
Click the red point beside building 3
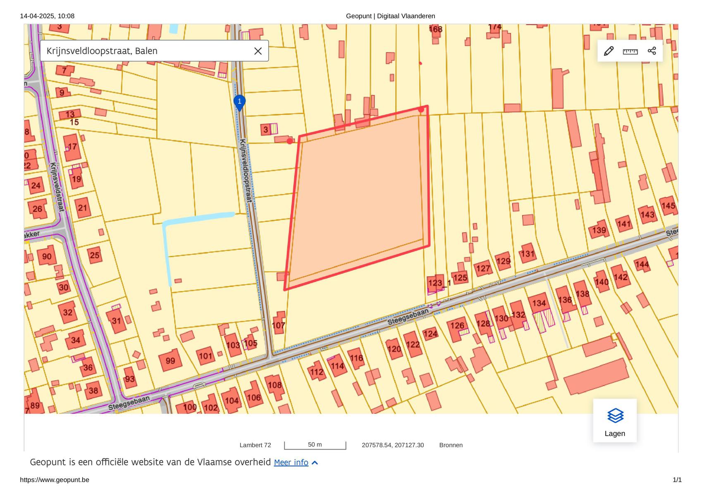coord(290,141)
